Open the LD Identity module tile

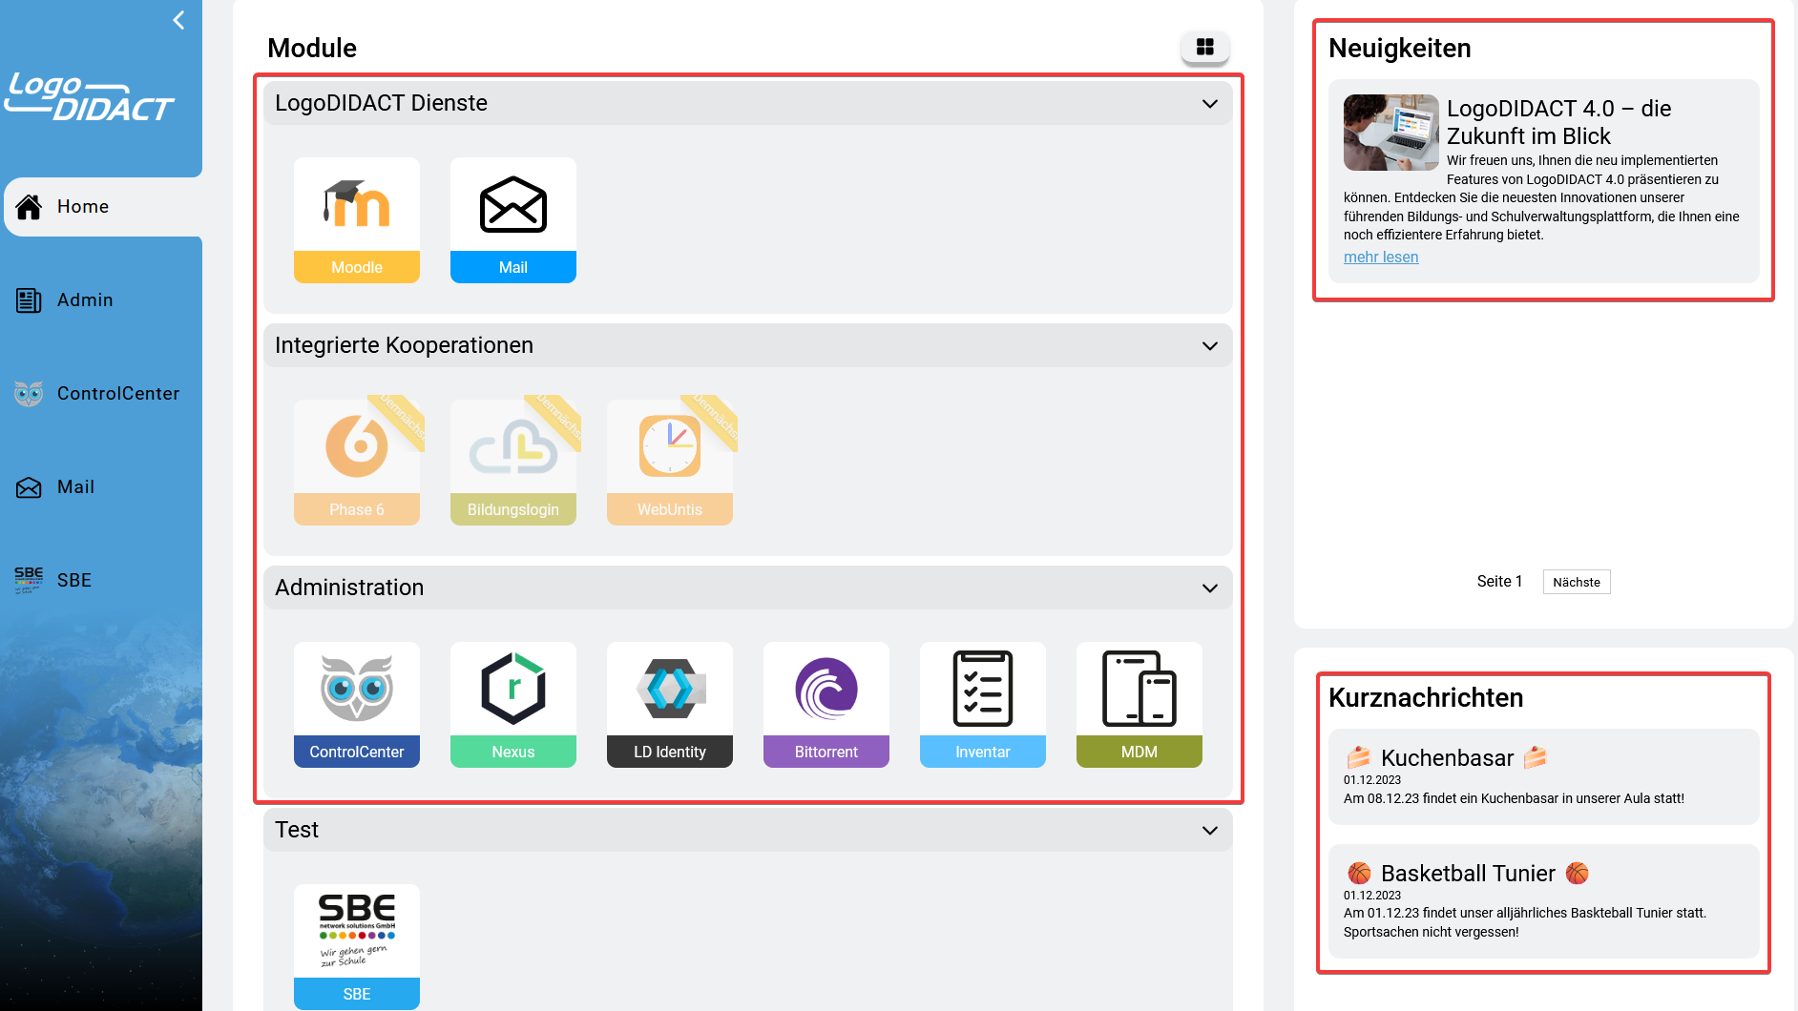tap(670, 705)
